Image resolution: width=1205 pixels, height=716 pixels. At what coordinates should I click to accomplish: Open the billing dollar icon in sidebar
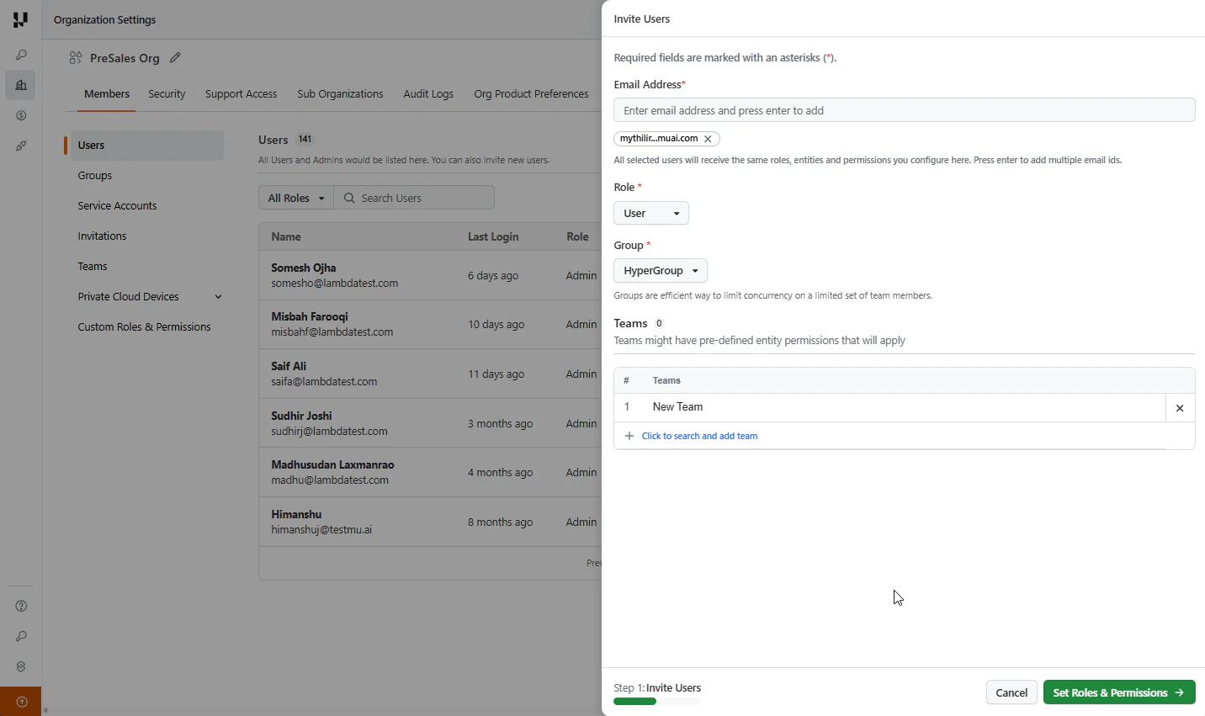pos(21,115)
